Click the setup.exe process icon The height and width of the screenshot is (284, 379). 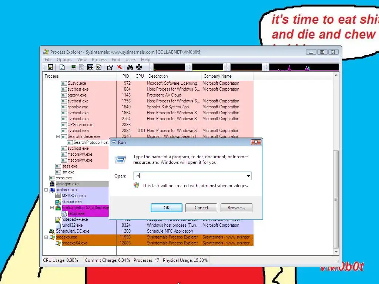(64, 213)
